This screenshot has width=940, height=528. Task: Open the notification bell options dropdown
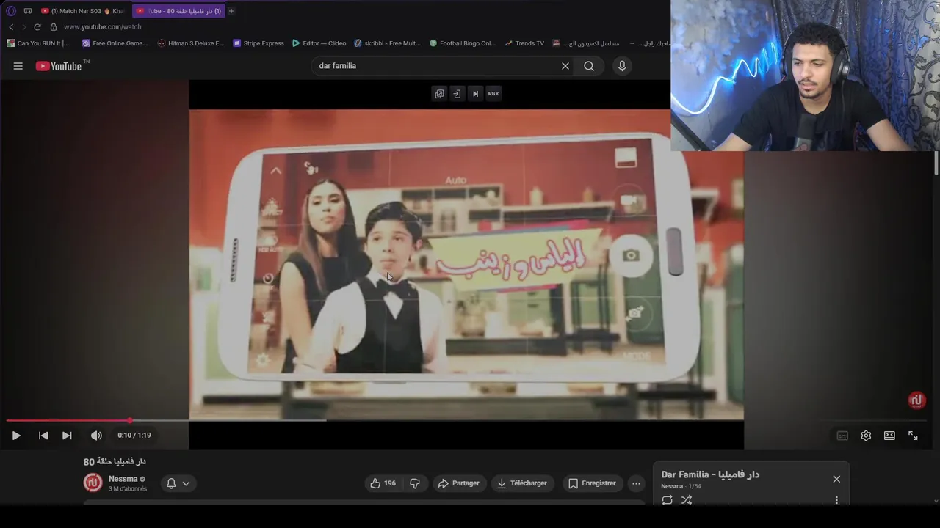coord(178,483)
